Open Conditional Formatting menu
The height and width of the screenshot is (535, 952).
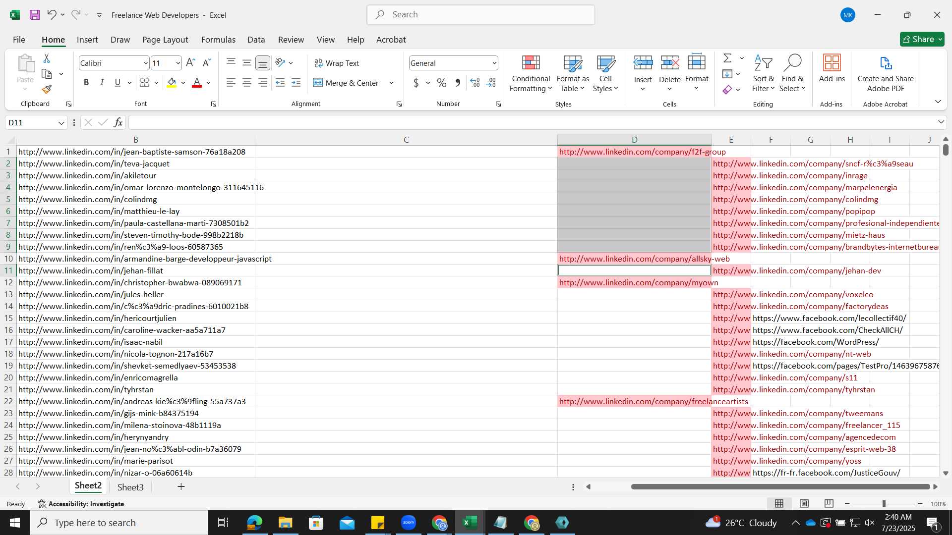pos(531,73)
